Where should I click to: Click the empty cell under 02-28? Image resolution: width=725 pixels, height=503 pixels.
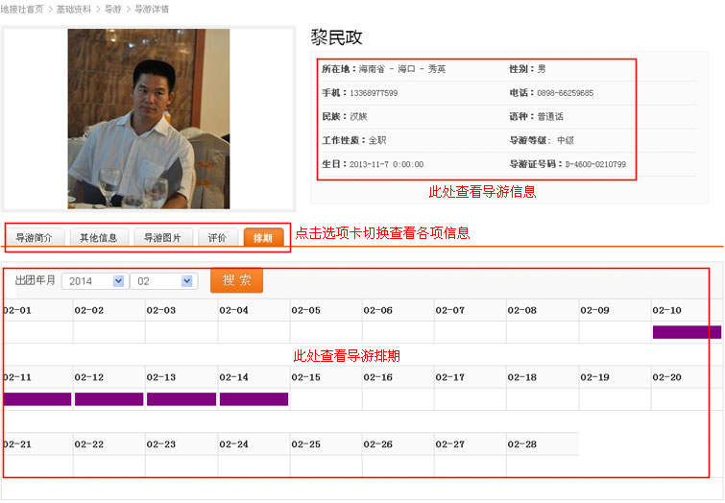(x=542, y=466)
